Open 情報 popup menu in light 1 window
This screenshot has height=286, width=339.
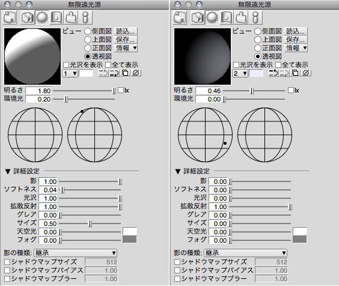[x=126, y=48]
